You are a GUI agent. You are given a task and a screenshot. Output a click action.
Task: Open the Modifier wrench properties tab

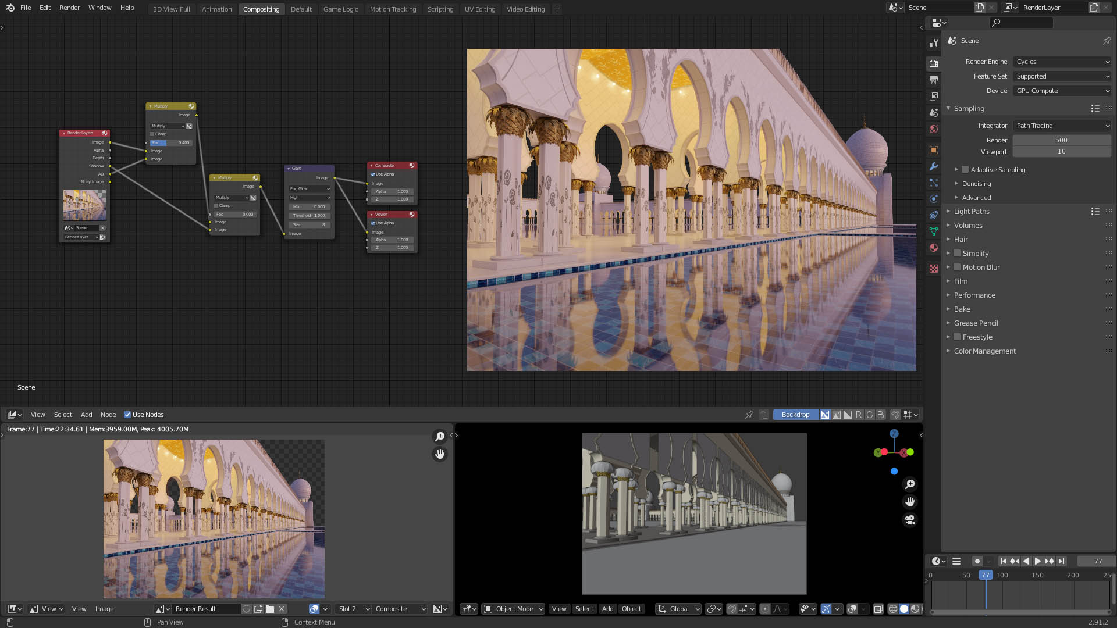tap(934, 166)
